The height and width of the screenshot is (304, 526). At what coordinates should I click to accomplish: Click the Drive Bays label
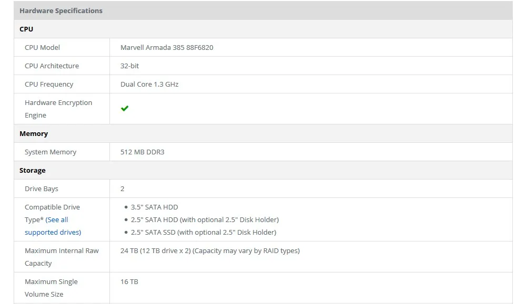click(x=42, y=188)
